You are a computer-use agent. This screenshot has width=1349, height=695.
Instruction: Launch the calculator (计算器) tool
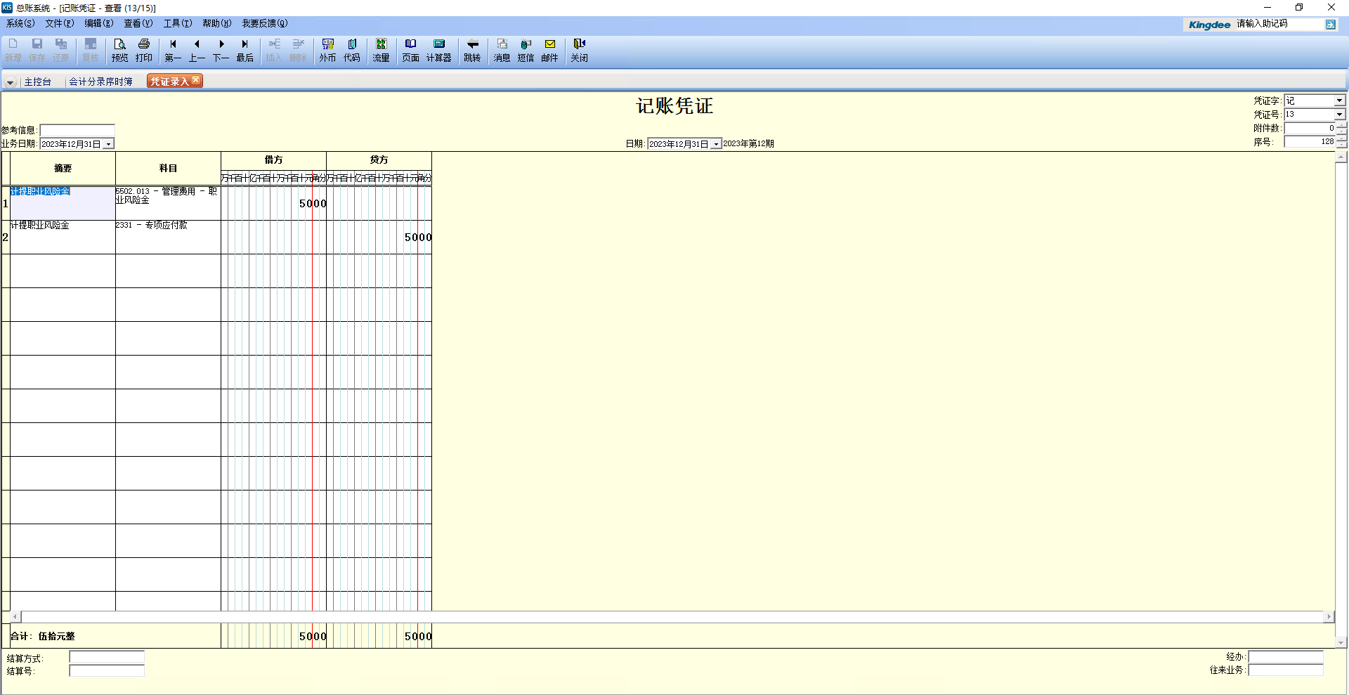click(438, 50)
